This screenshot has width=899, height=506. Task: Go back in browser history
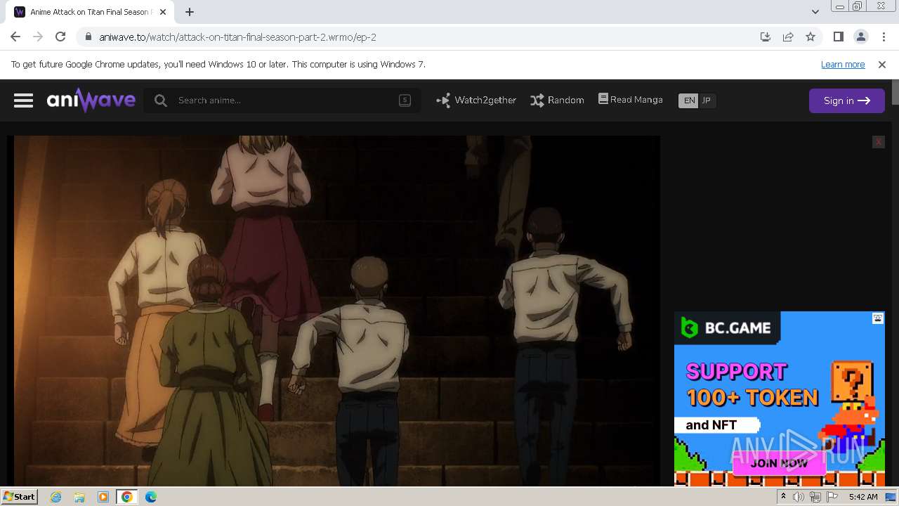(x=15, y=37)
